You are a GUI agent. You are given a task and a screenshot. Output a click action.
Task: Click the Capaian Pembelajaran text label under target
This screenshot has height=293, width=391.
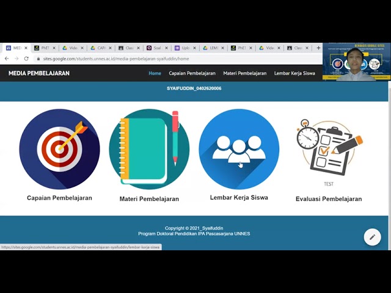tap(59, 198)
